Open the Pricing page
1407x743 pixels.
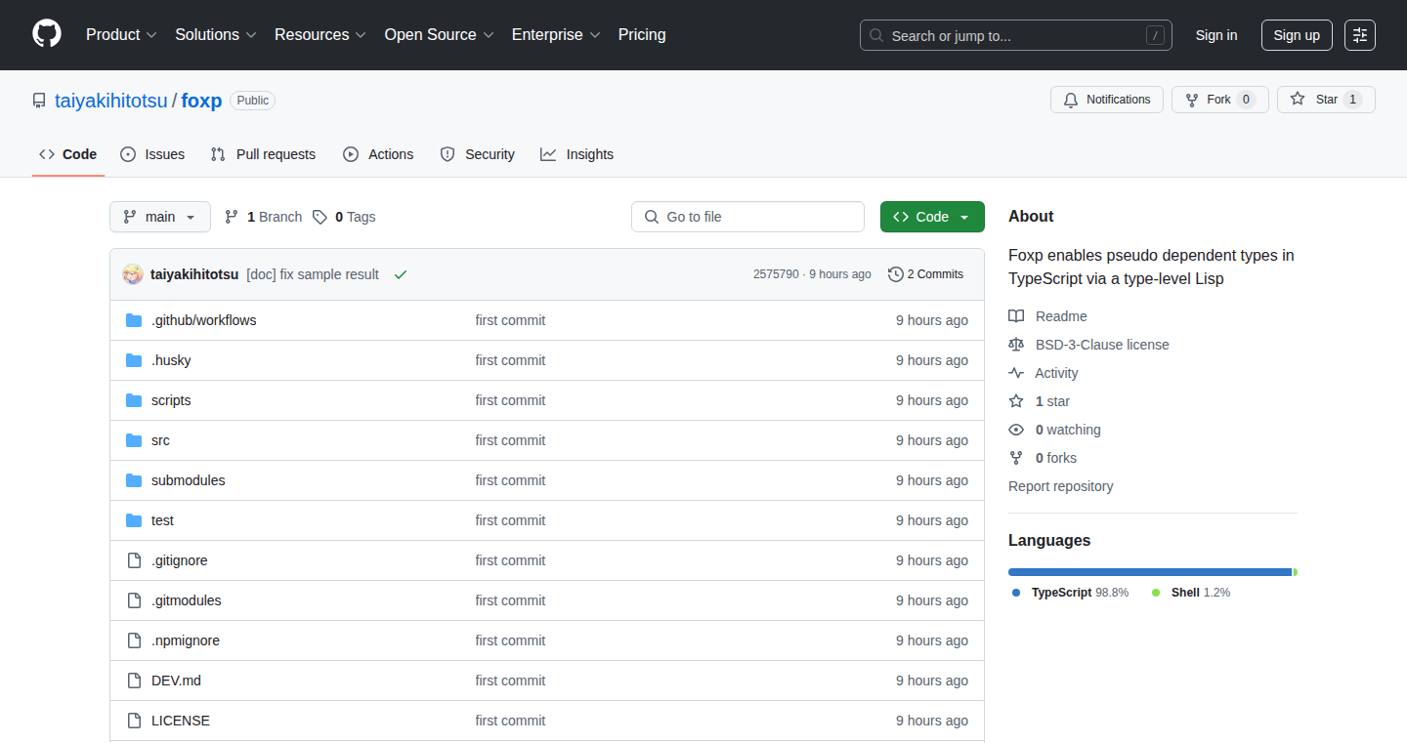[642, 34]
